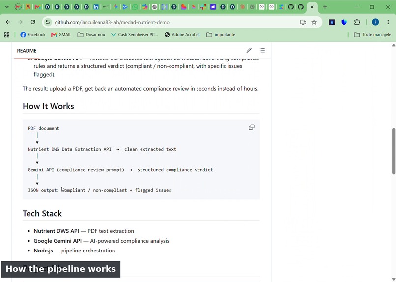The image size is (396, 282).
Task: Open the dark blue square extension icon
Action: 332,22
